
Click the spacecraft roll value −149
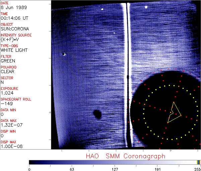(6, 104)
